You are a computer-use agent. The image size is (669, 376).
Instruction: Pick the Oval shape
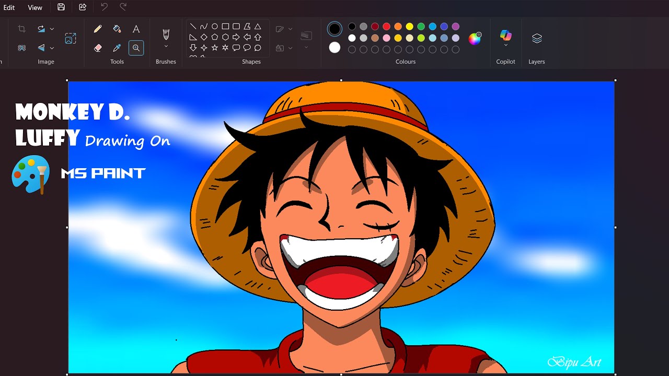(214, 26)
